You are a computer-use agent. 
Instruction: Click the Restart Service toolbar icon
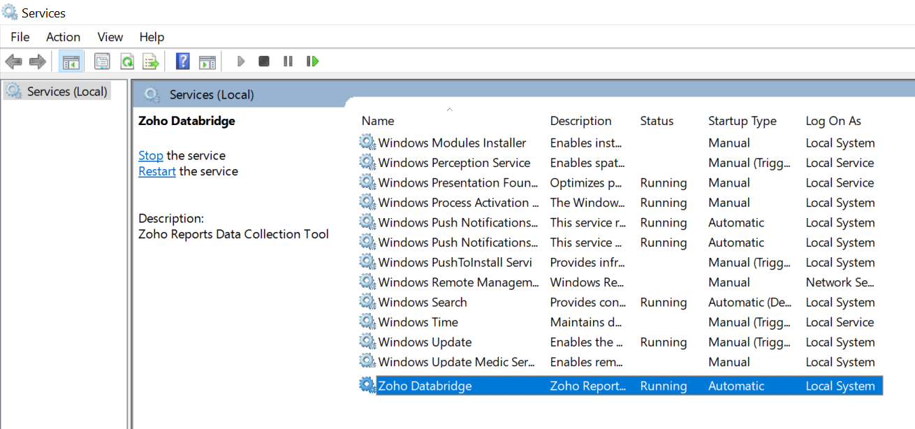pos(312,61)
